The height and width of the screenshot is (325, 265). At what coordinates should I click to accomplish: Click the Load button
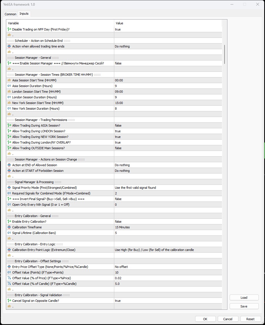(244, 298)
